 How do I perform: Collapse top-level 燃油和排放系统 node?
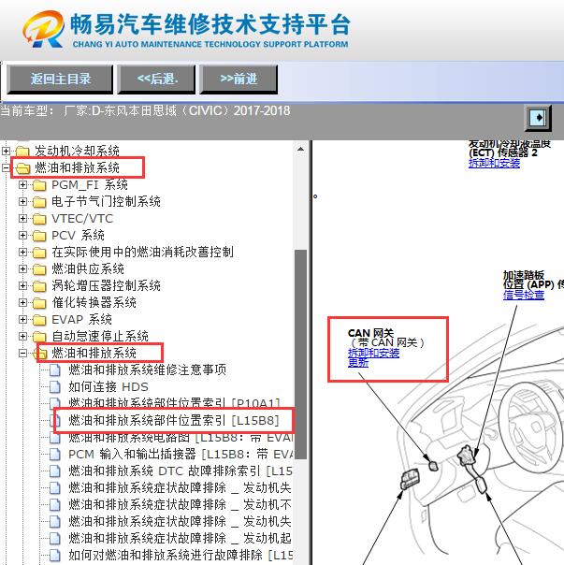coord(6,167)
